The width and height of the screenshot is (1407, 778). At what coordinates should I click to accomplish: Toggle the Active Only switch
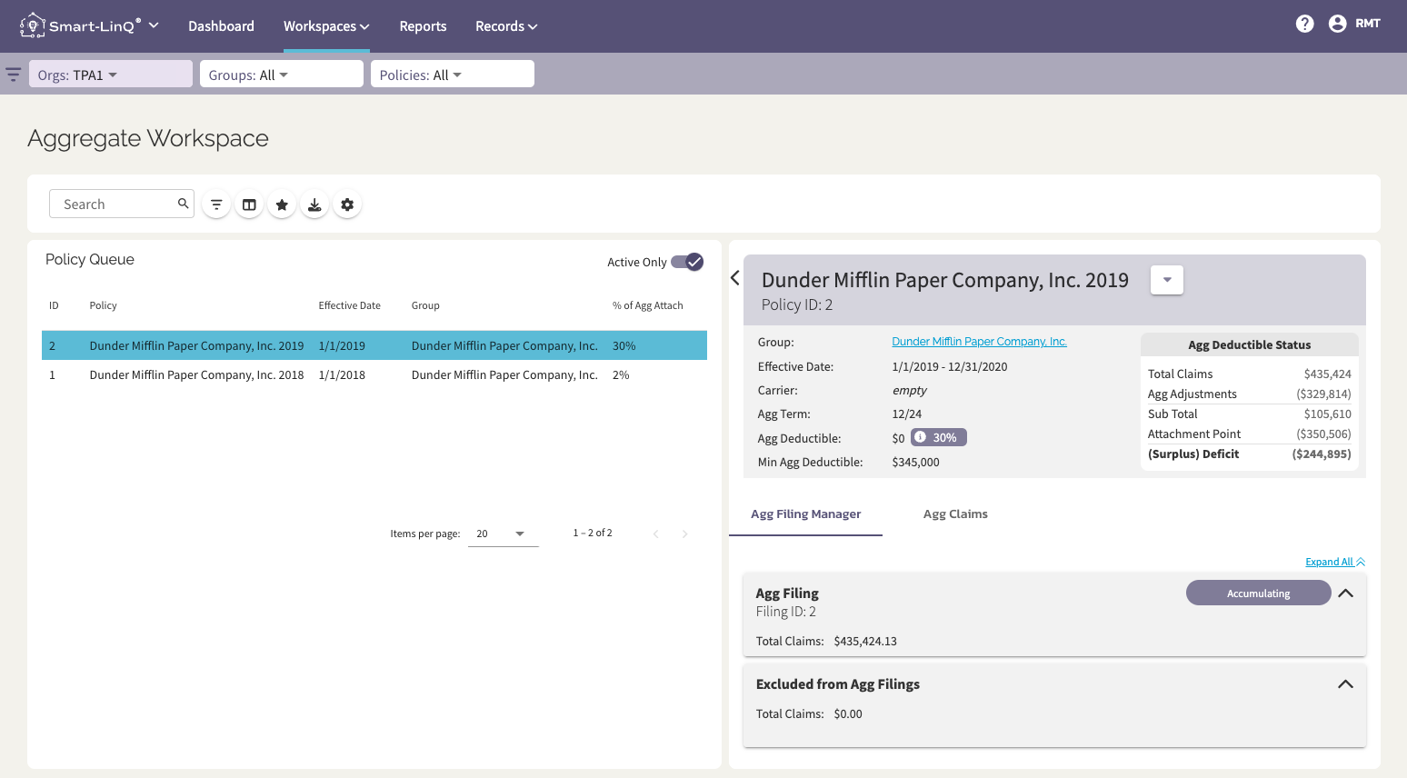tap(687, 262)
